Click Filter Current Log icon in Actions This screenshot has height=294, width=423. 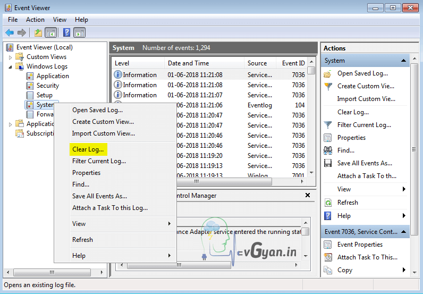point(328,125)
